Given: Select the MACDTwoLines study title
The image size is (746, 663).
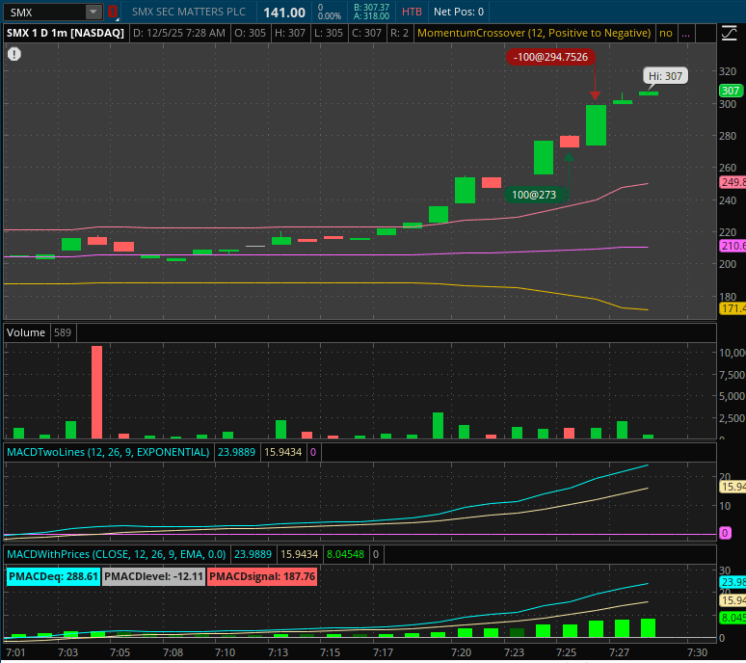Looking at the screenshot, I should (108, 451).
